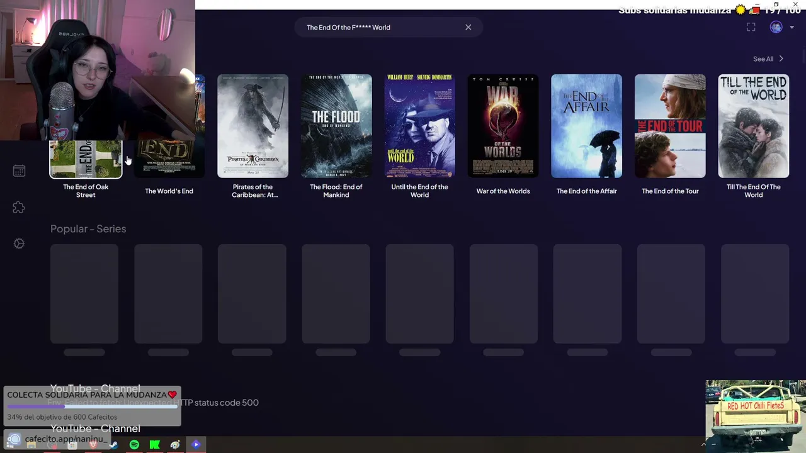The height and width of the screenshot is (453, 806).
Task: Toggle fullscreen mode icon
Action: click(x=751, y=27)
